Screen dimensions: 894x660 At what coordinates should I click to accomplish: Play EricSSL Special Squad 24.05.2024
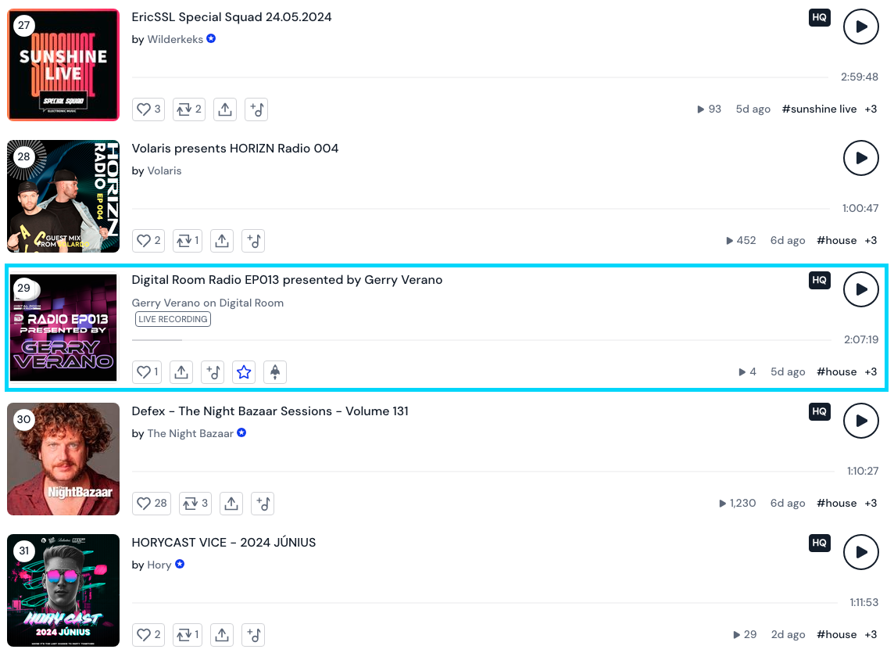point(861,27)
